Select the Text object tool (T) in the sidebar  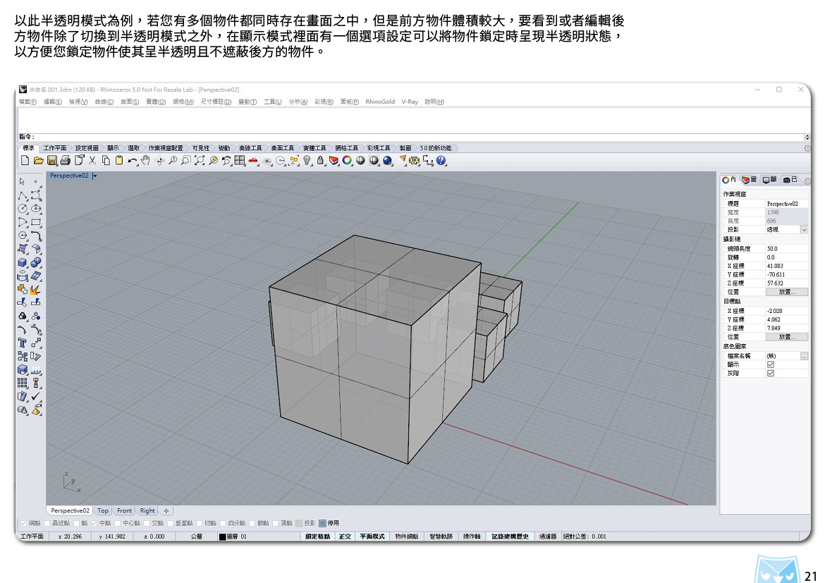pos(23,343)
